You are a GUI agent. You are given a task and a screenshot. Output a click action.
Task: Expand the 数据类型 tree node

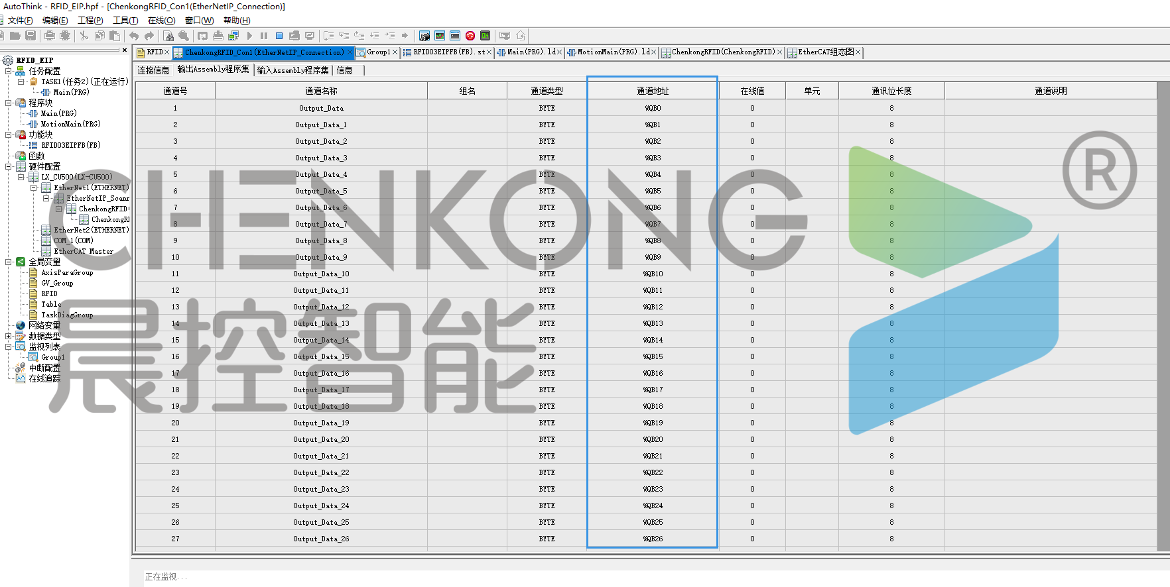pyautogui.click(x=9, y=336)
